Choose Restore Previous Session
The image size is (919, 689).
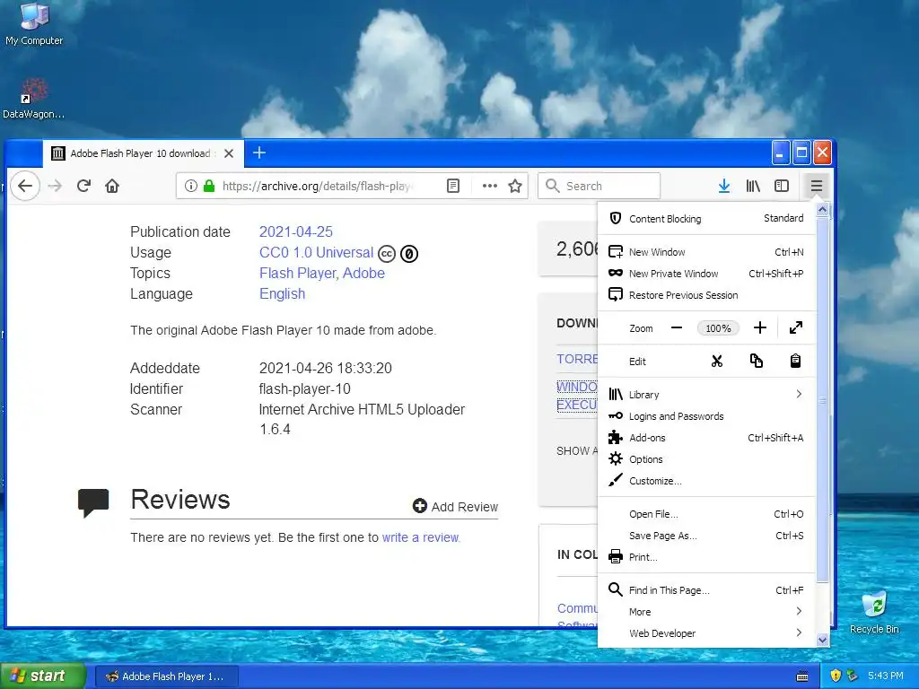click(x=706, y=294)
